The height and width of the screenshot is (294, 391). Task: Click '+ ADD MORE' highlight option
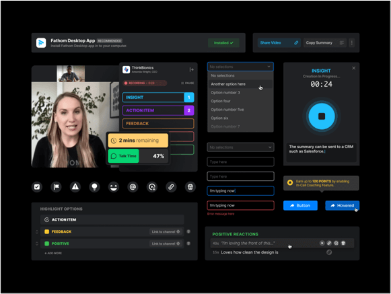[53, 253]
